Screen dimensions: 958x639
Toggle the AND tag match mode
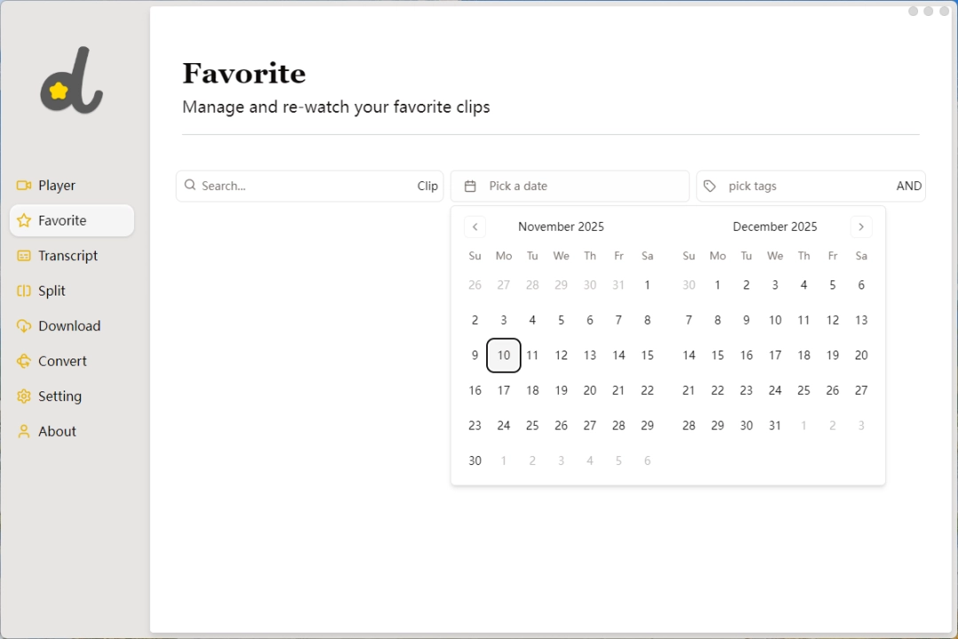(908, 186)
